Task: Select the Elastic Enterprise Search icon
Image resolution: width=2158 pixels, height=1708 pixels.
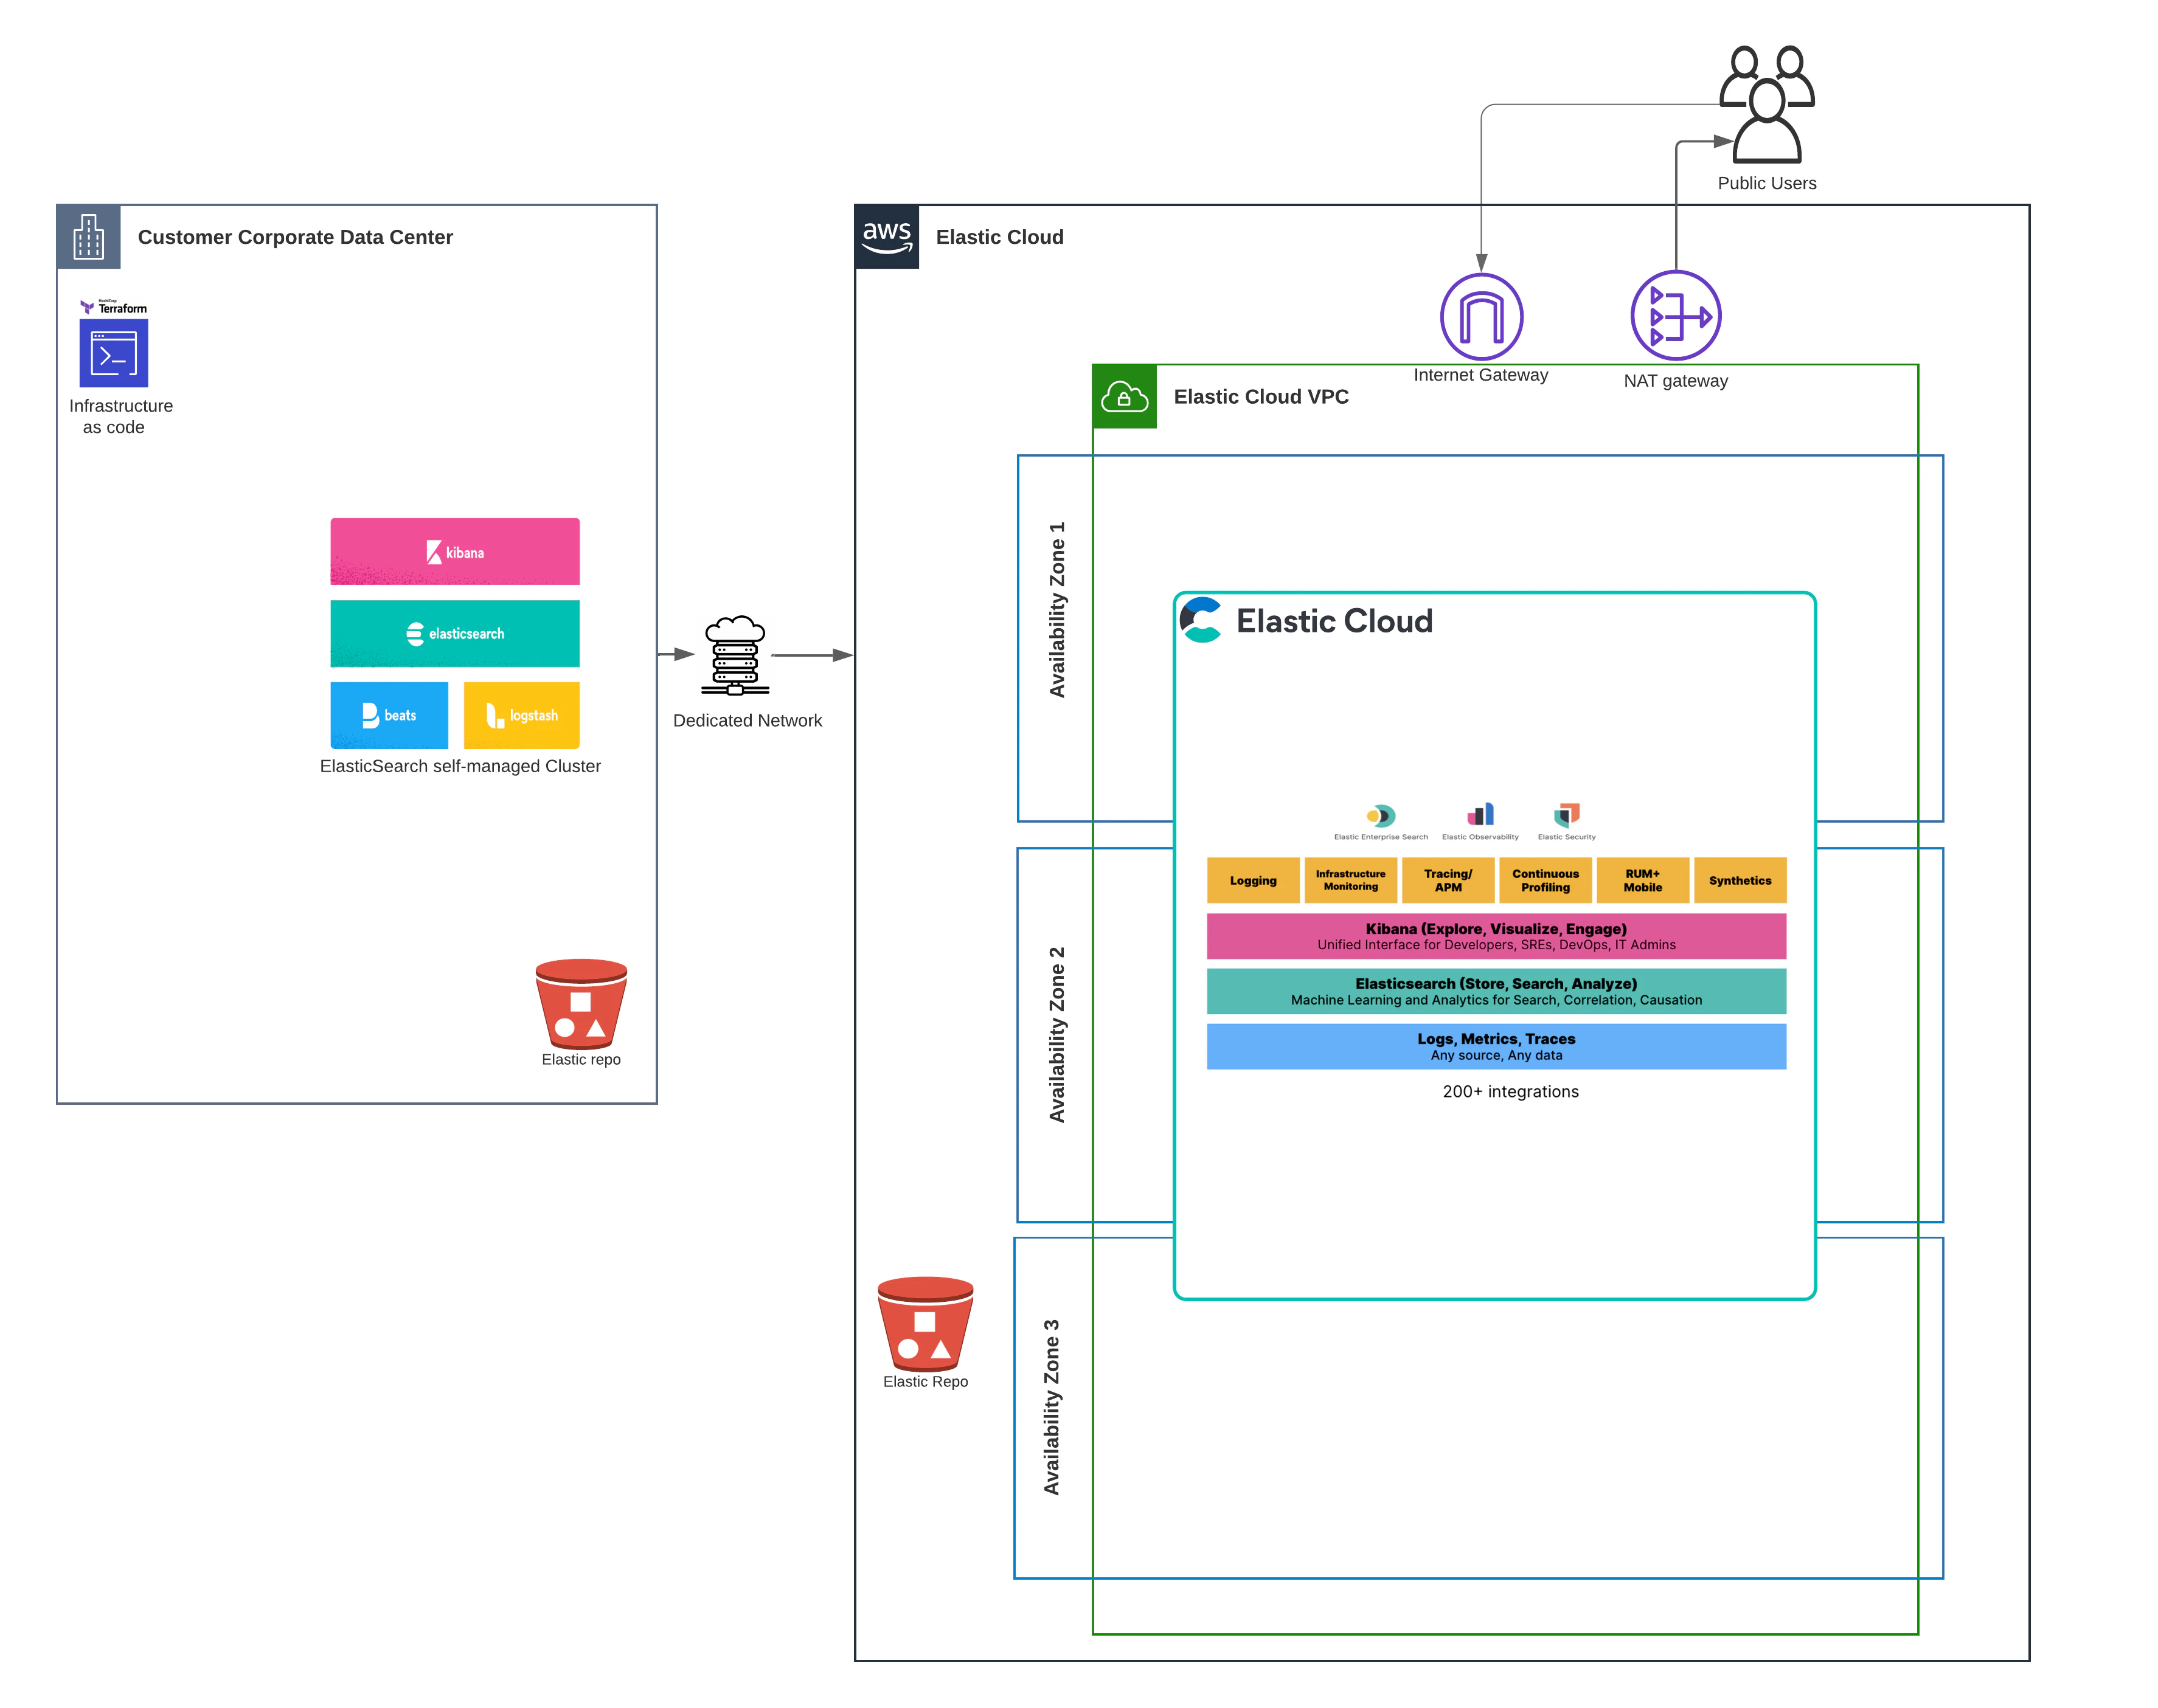Action: [1379, 815]
